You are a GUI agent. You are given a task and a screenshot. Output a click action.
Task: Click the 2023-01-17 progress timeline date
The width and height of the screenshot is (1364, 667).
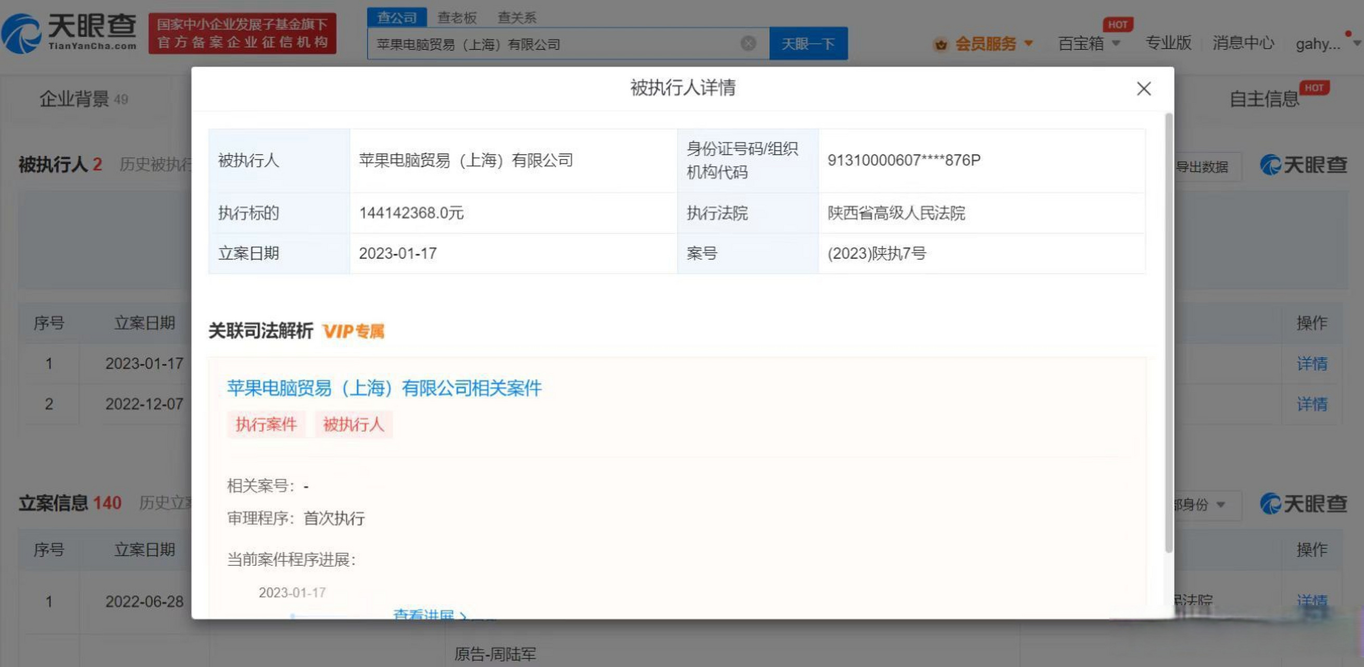(x=292, y=592)
